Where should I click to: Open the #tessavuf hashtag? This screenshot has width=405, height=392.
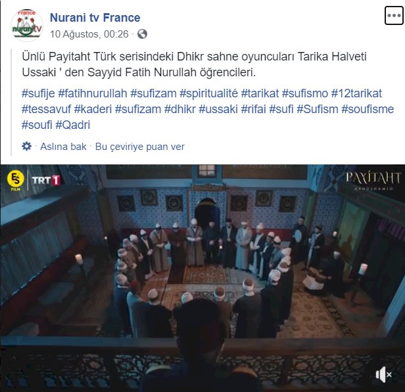click(46, 109)
